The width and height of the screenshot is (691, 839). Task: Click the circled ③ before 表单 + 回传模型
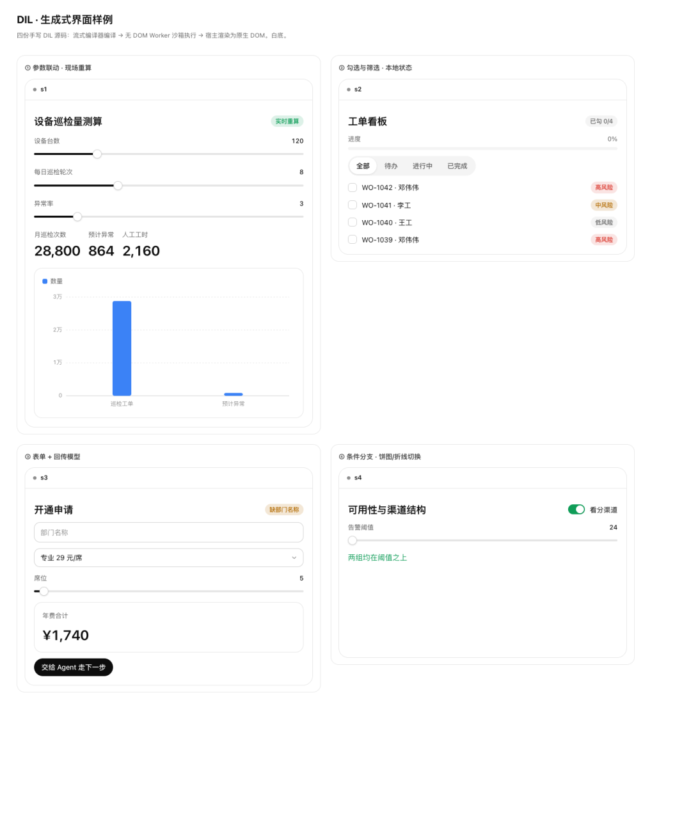28,457
